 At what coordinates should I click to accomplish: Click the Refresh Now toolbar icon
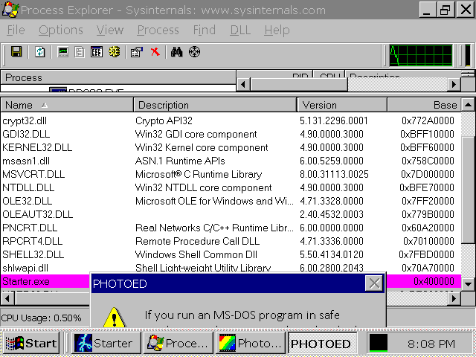point(39,52)
